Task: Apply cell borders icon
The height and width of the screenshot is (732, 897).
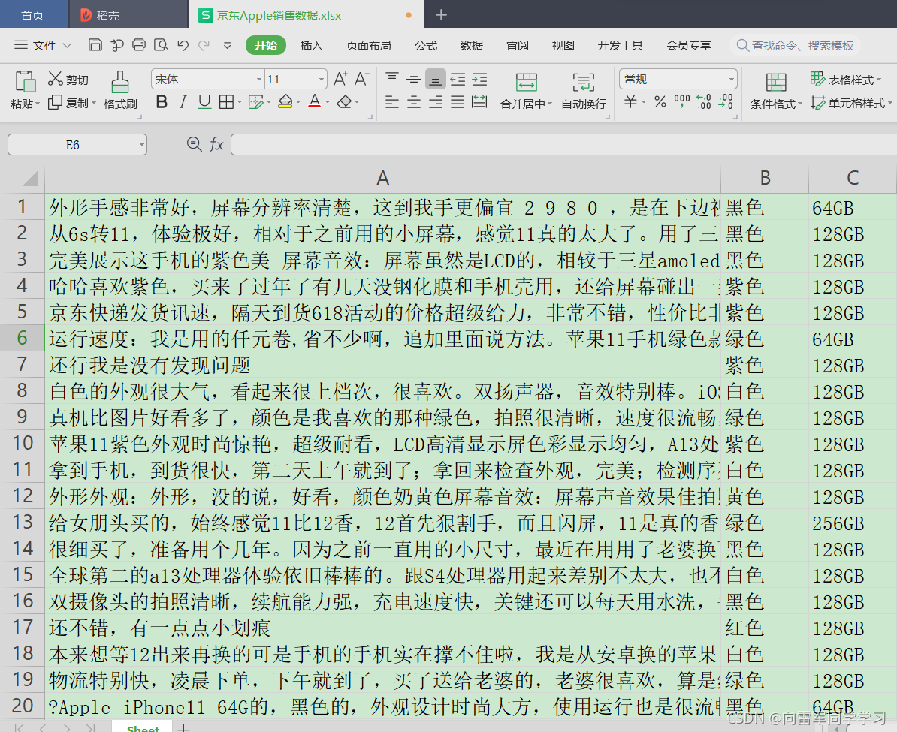Action: tap(227, 102)
